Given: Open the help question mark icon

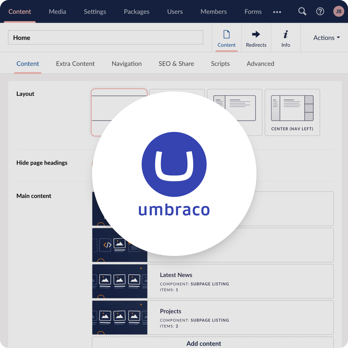Looking at the screenshot, I should pyautogui.click(x=320, y=12).
